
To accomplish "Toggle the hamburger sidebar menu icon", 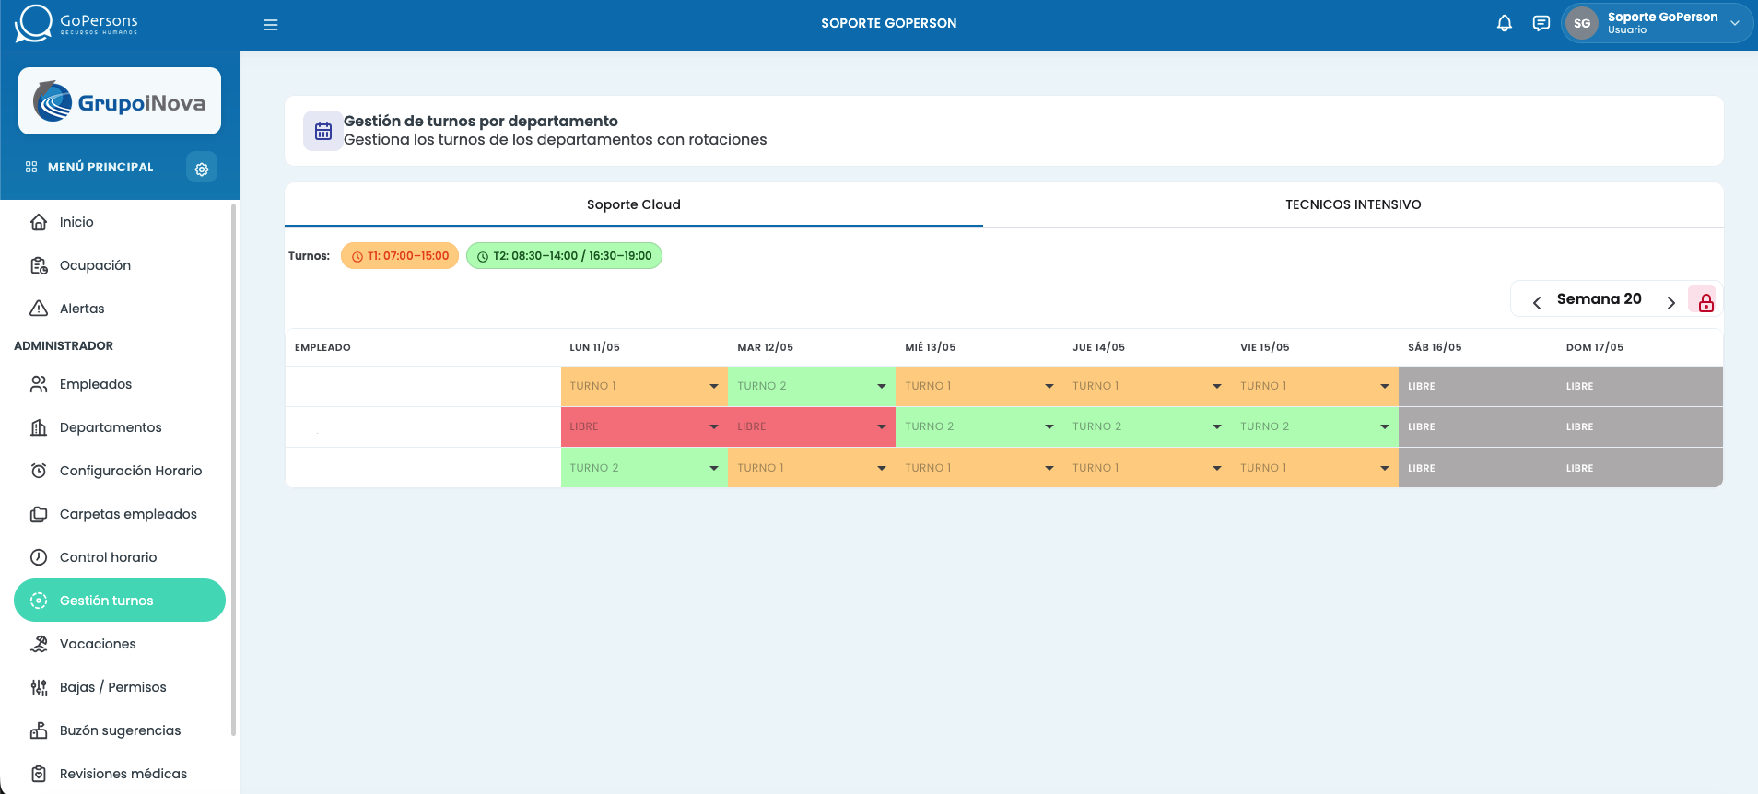I will 271,25.
